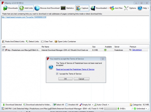Close the Terms of Service dialog
The height and width of the screenshot is (112, 151).
coord(103,59)
